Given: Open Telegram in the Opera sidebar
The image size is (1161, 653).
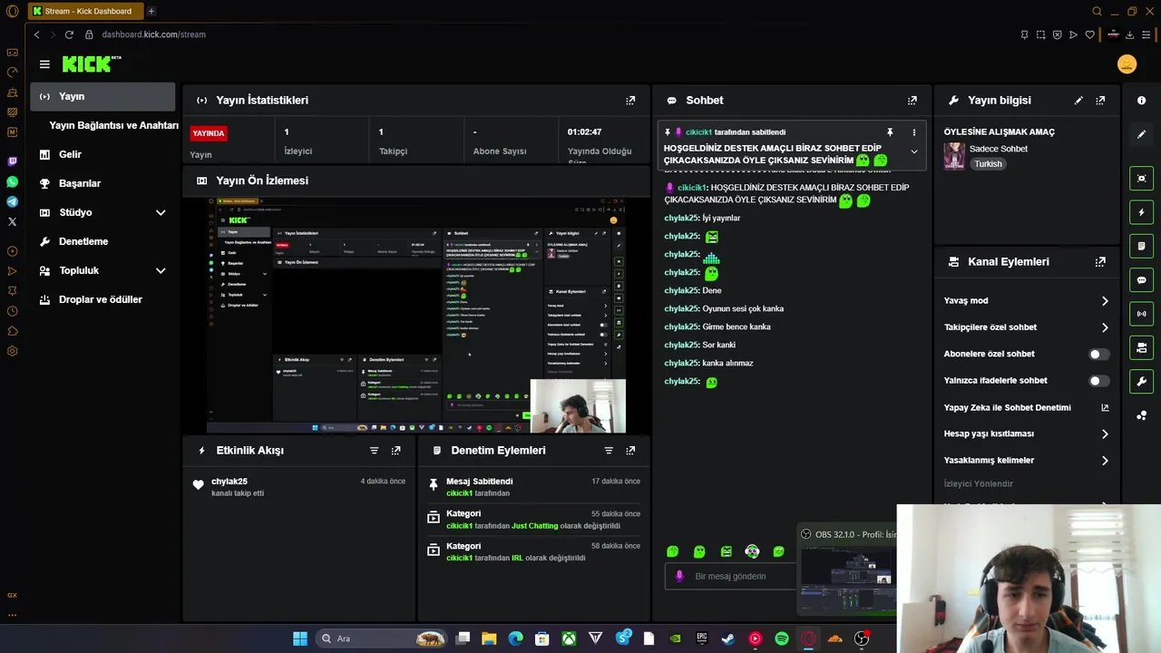Looking at the screenshot, I should pos(12,201).
